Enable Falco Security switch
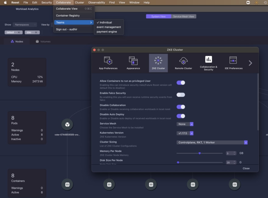 point(181,95)
